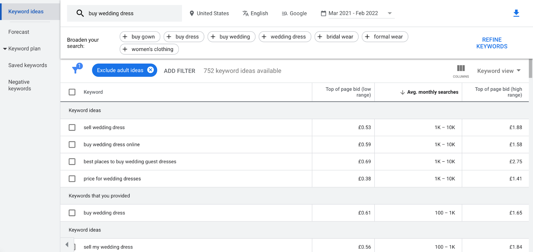
Task: Click the REFINE KEYWORDS link
Action: 492,43
